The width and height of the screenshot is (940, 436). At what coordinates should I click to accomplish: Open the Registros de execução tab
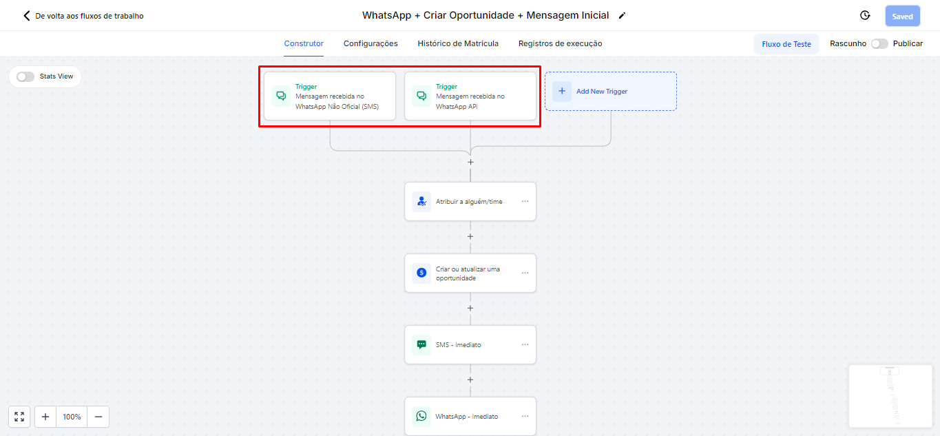click(560, 43)
